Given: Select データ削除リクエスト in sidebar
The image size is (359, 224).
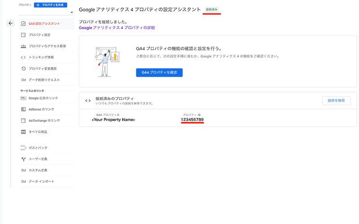Looking at the screenshot, I should point(46,80).
